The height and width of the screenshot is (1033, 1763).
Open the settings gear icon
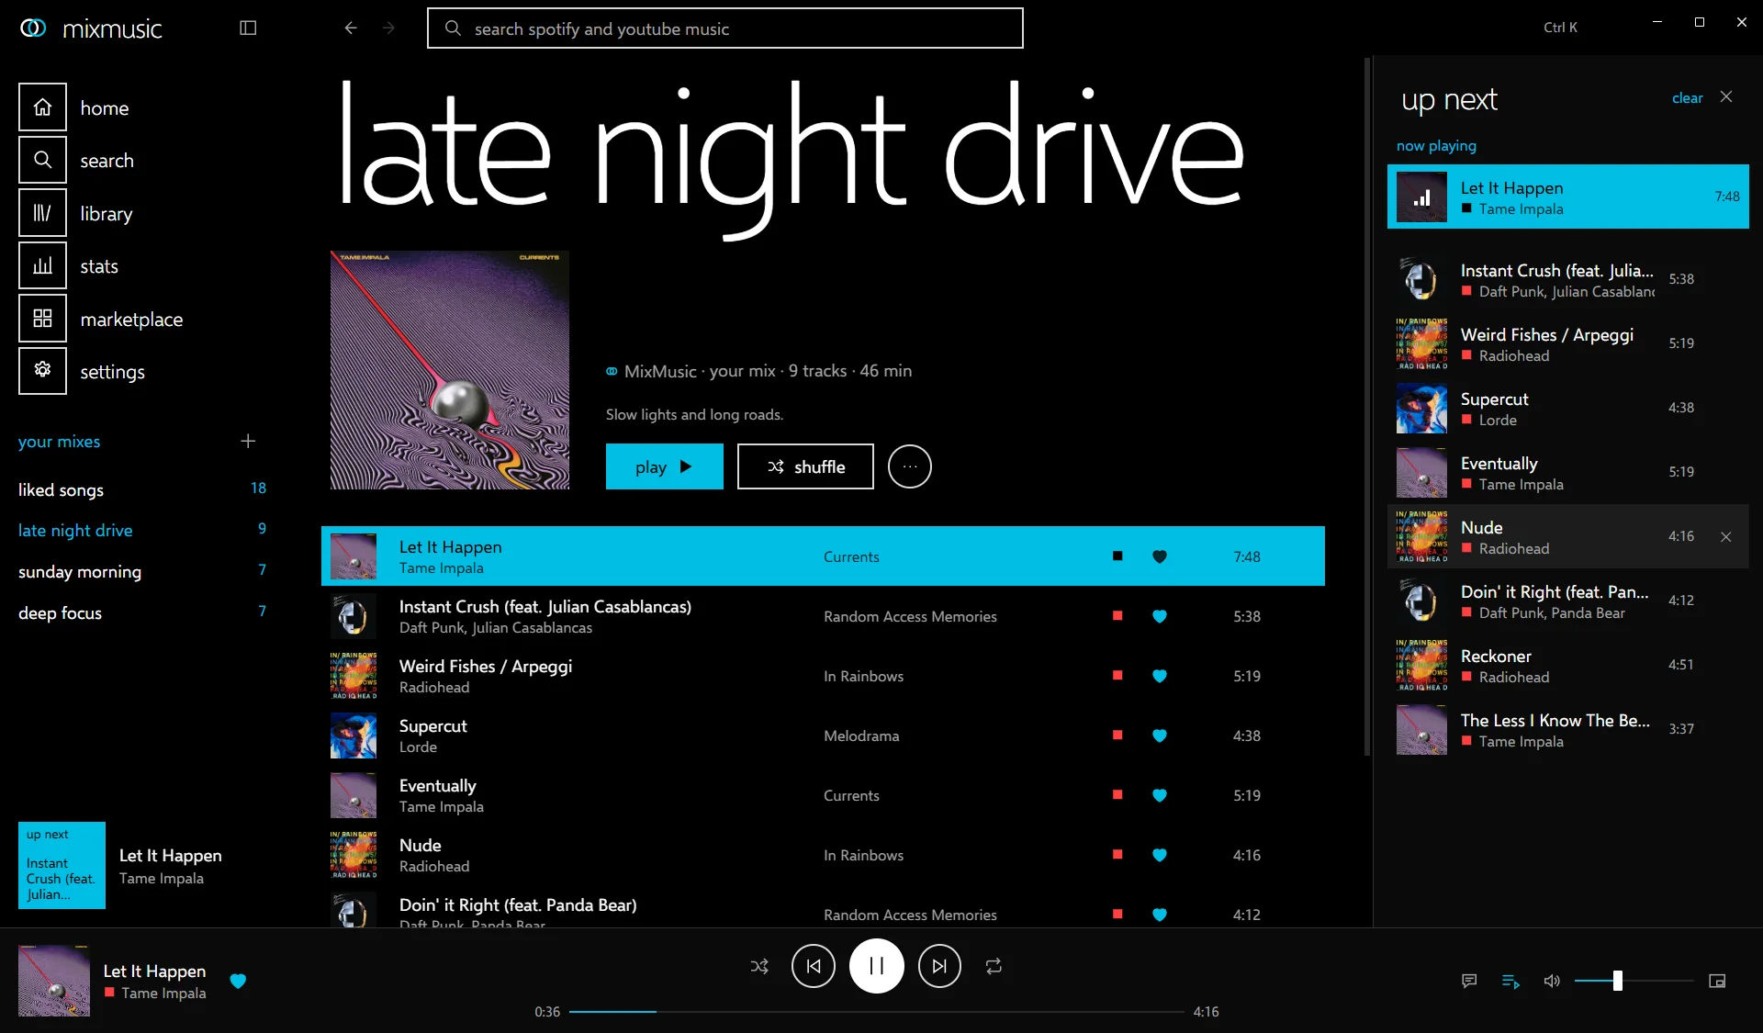tap(42, 371)
